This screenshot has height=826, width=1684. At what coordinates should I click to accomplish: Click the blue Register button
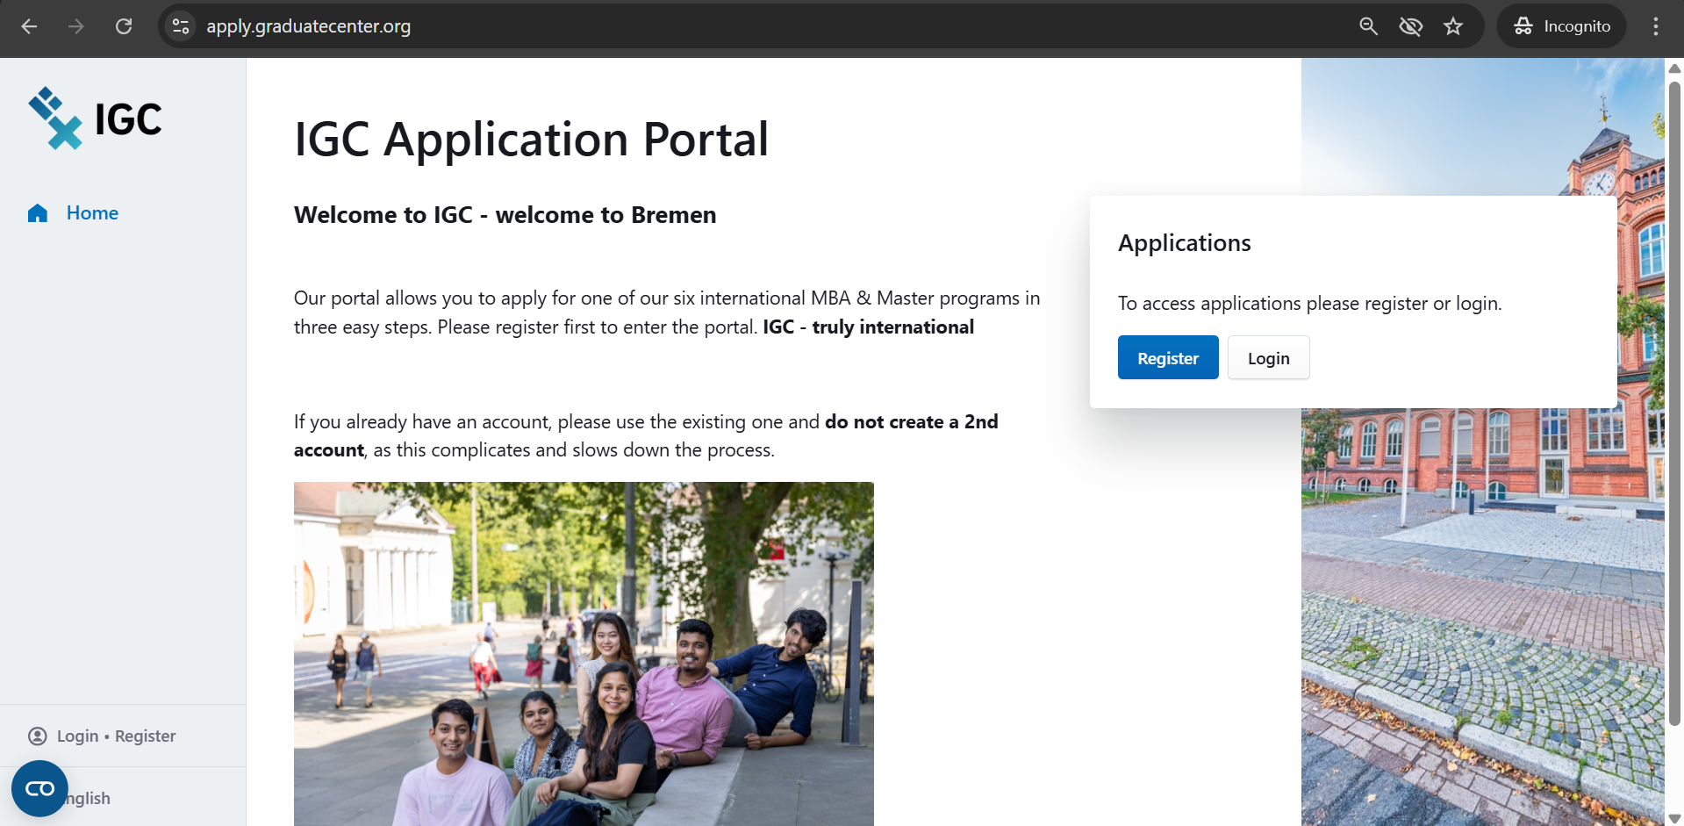click(x=1167, y=357)
